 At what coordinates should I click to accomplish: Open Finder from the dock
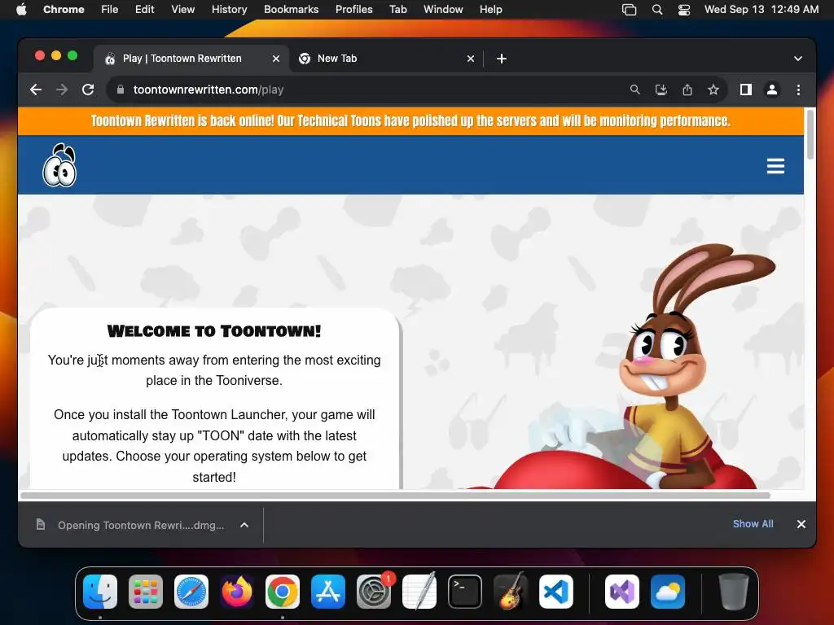100,592
